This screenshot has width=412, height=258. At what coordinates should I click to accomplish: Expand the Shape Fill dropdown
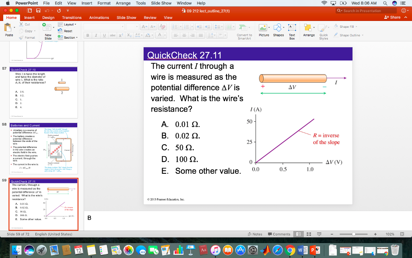pos(348,27)
